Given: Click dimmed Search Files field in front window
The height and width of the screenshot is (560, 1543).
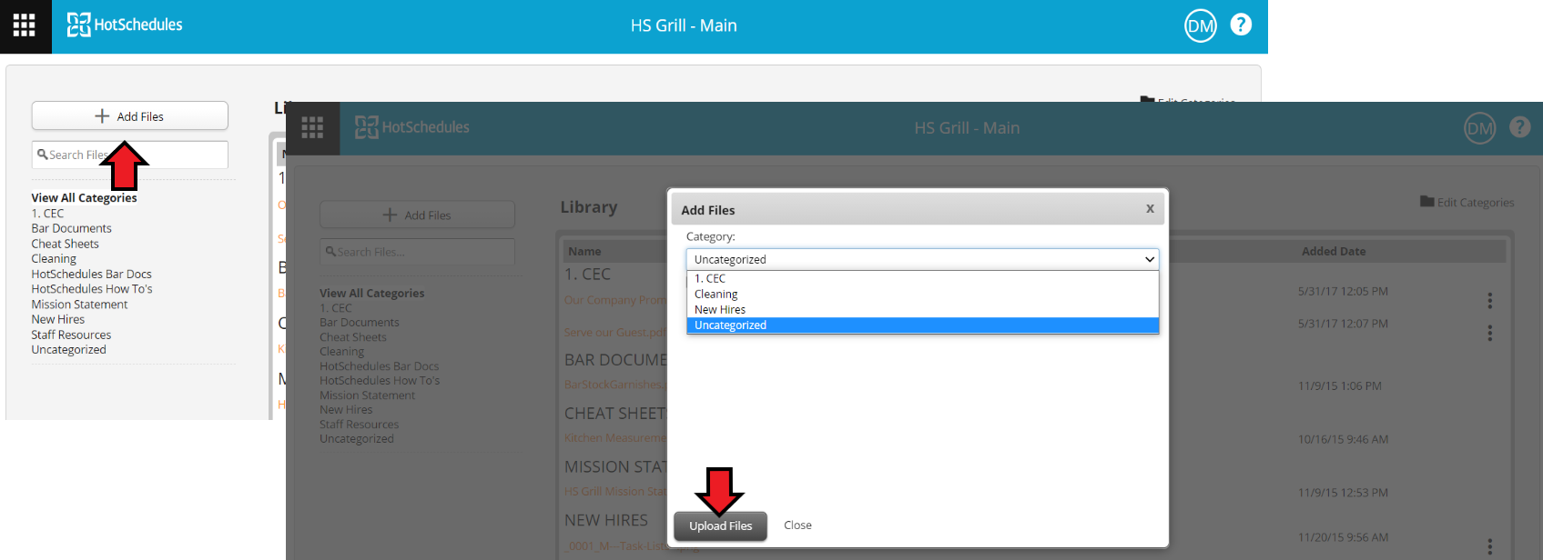Looking at the screenshot, I should [417, 252].
